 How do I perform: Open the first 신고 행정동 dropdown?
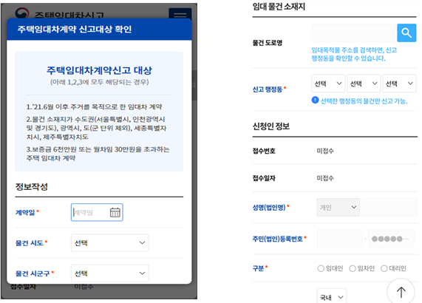(x=328, y=84)
